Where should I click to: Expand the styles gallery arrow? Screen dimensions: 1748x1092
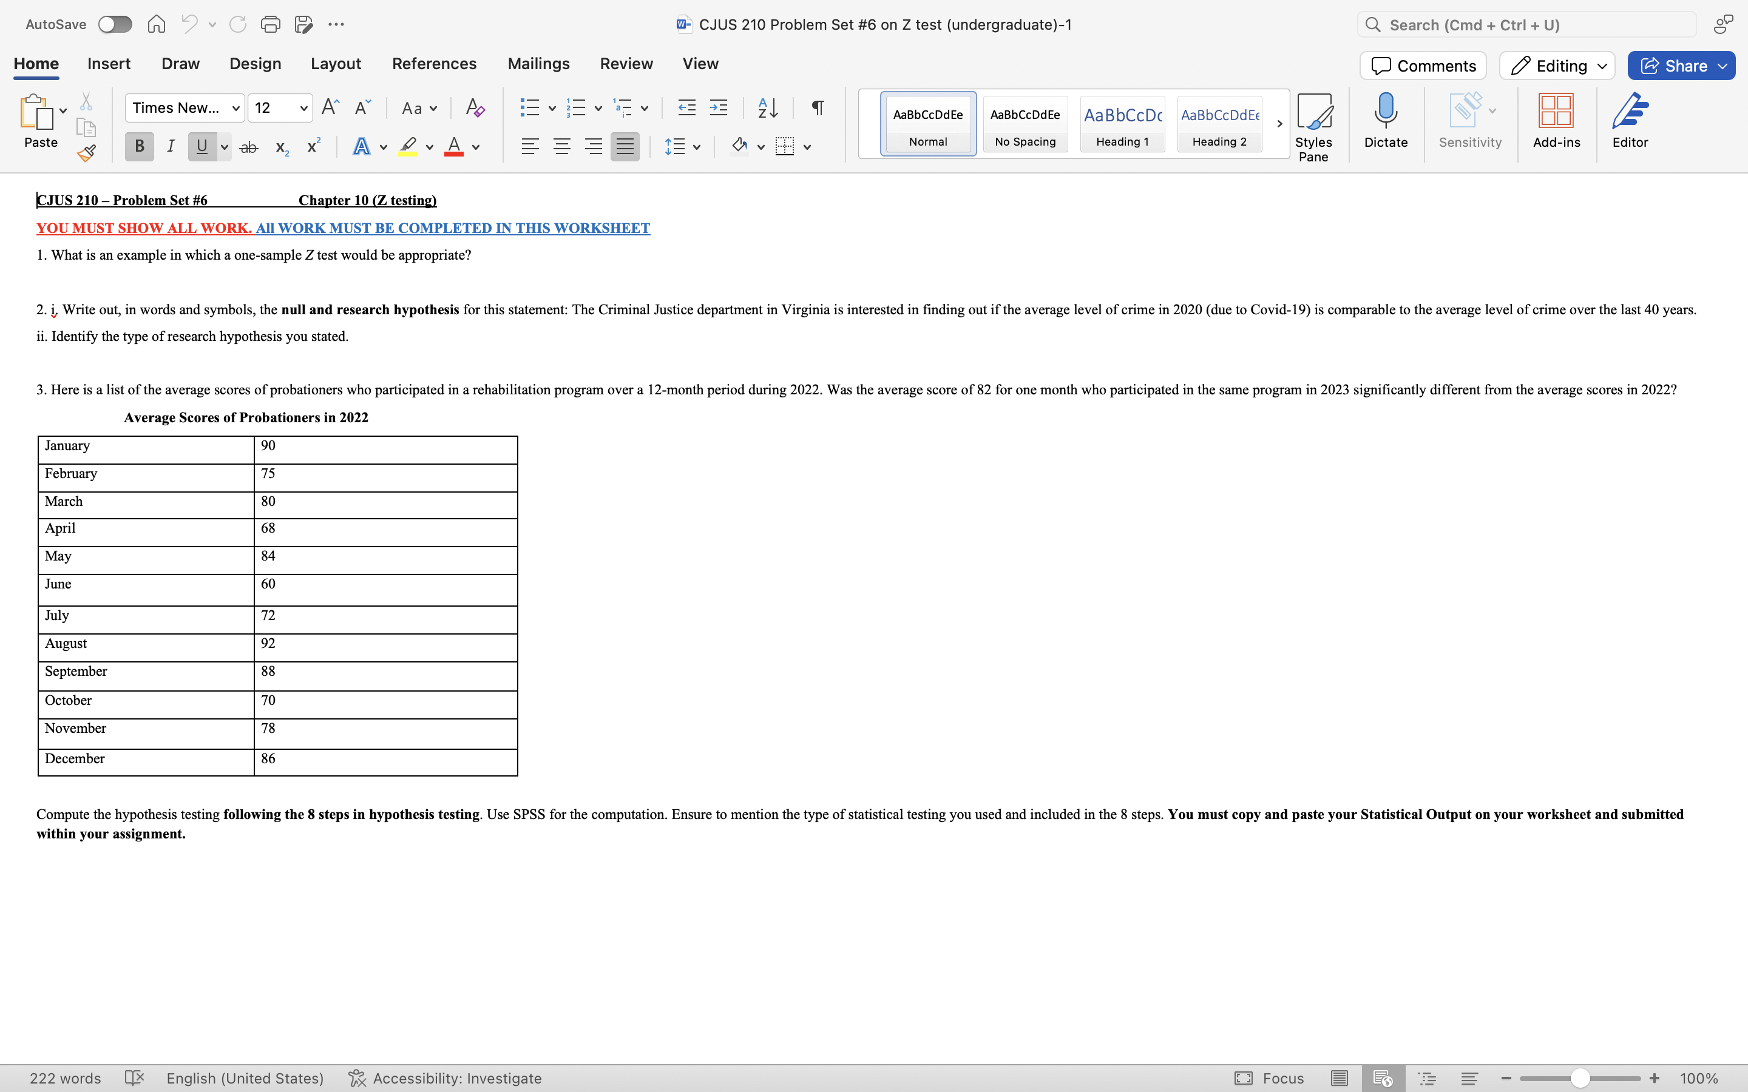(x=1279, y=124)
